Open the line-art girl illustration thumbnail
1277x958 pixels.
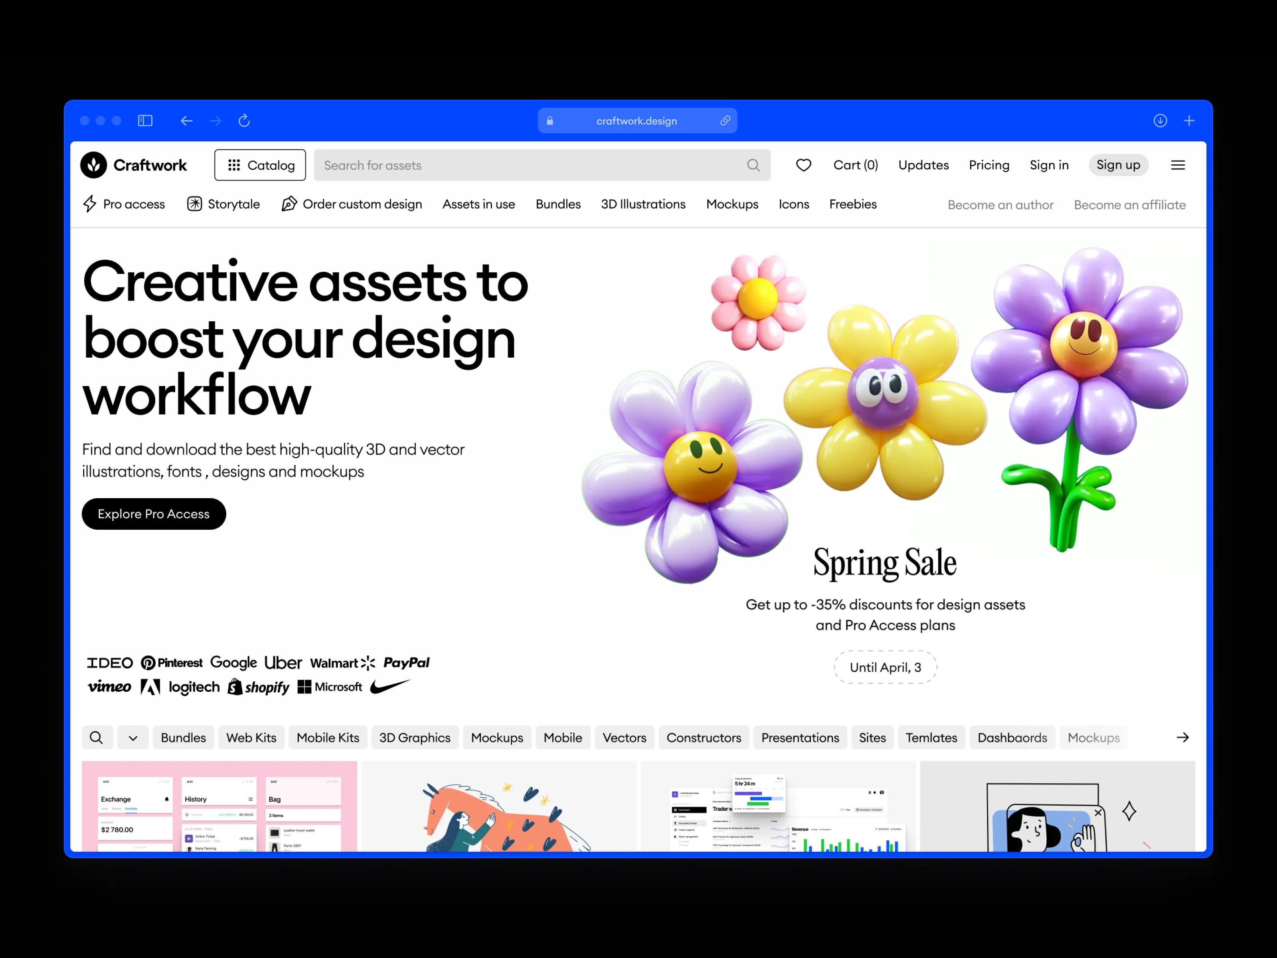click(1058, 806)
